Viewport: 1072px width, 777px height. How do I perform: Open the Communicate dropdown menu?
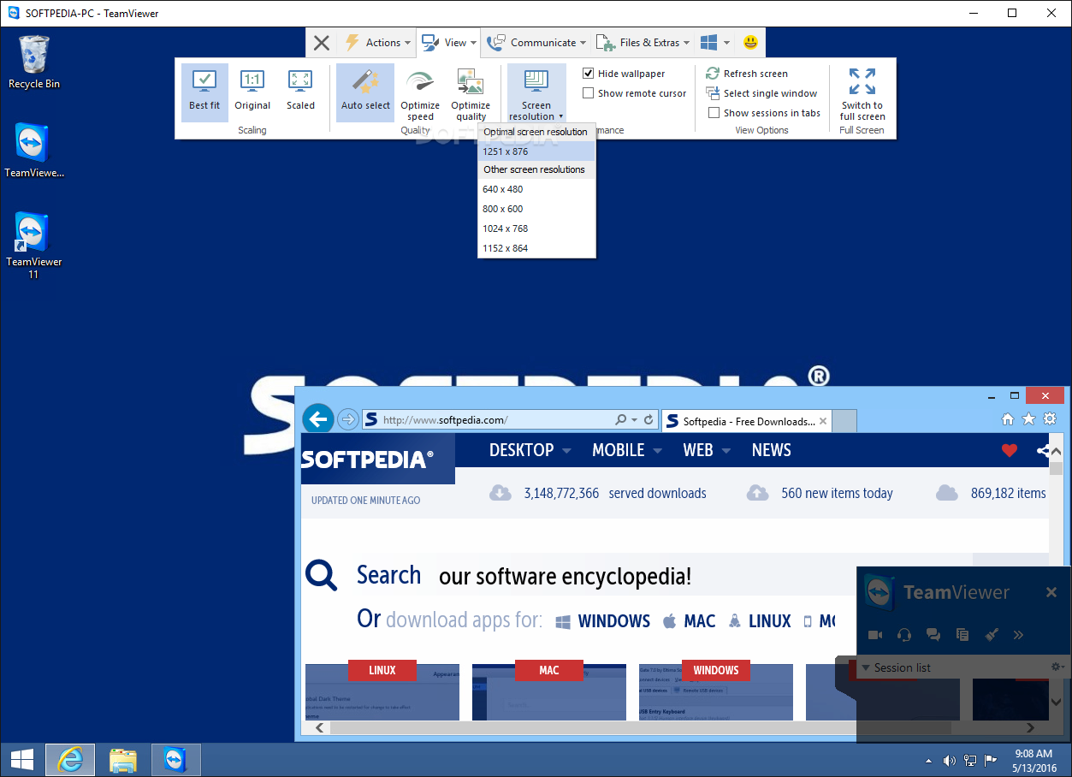pyautogui.click(x=537, y=43)
